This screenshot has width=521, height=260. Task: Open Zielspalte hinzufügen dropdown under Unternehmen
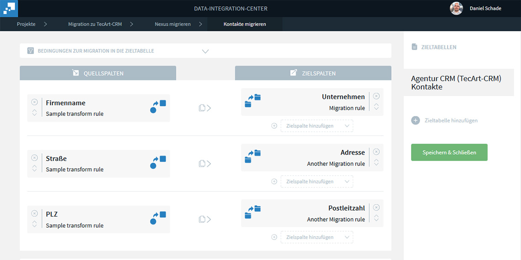coord(316,126)
